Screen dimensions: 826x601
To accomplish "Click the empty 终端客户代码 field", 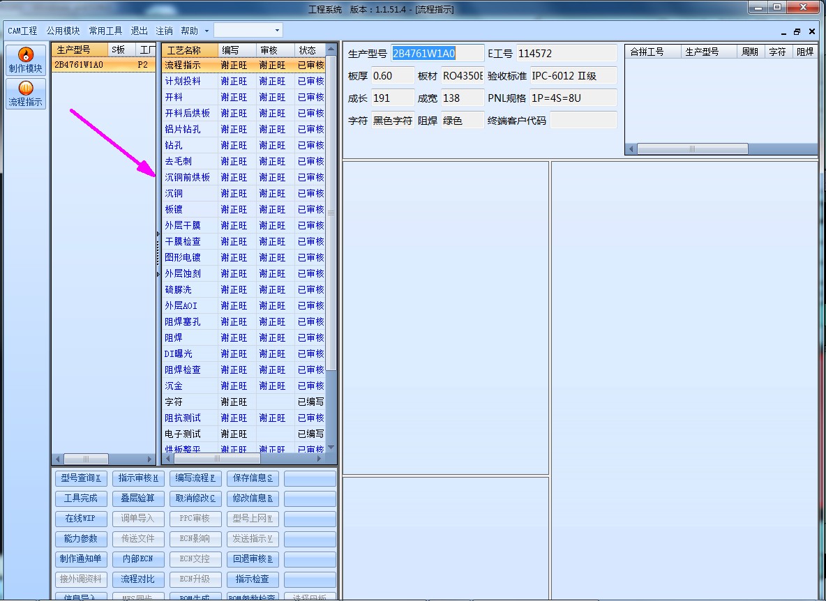I will tap(583, 121).
